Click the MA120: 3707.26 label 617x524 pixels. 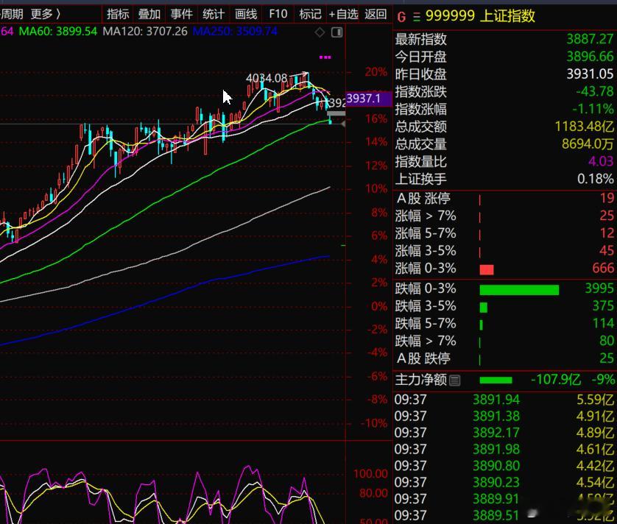[x=145, y=32]
